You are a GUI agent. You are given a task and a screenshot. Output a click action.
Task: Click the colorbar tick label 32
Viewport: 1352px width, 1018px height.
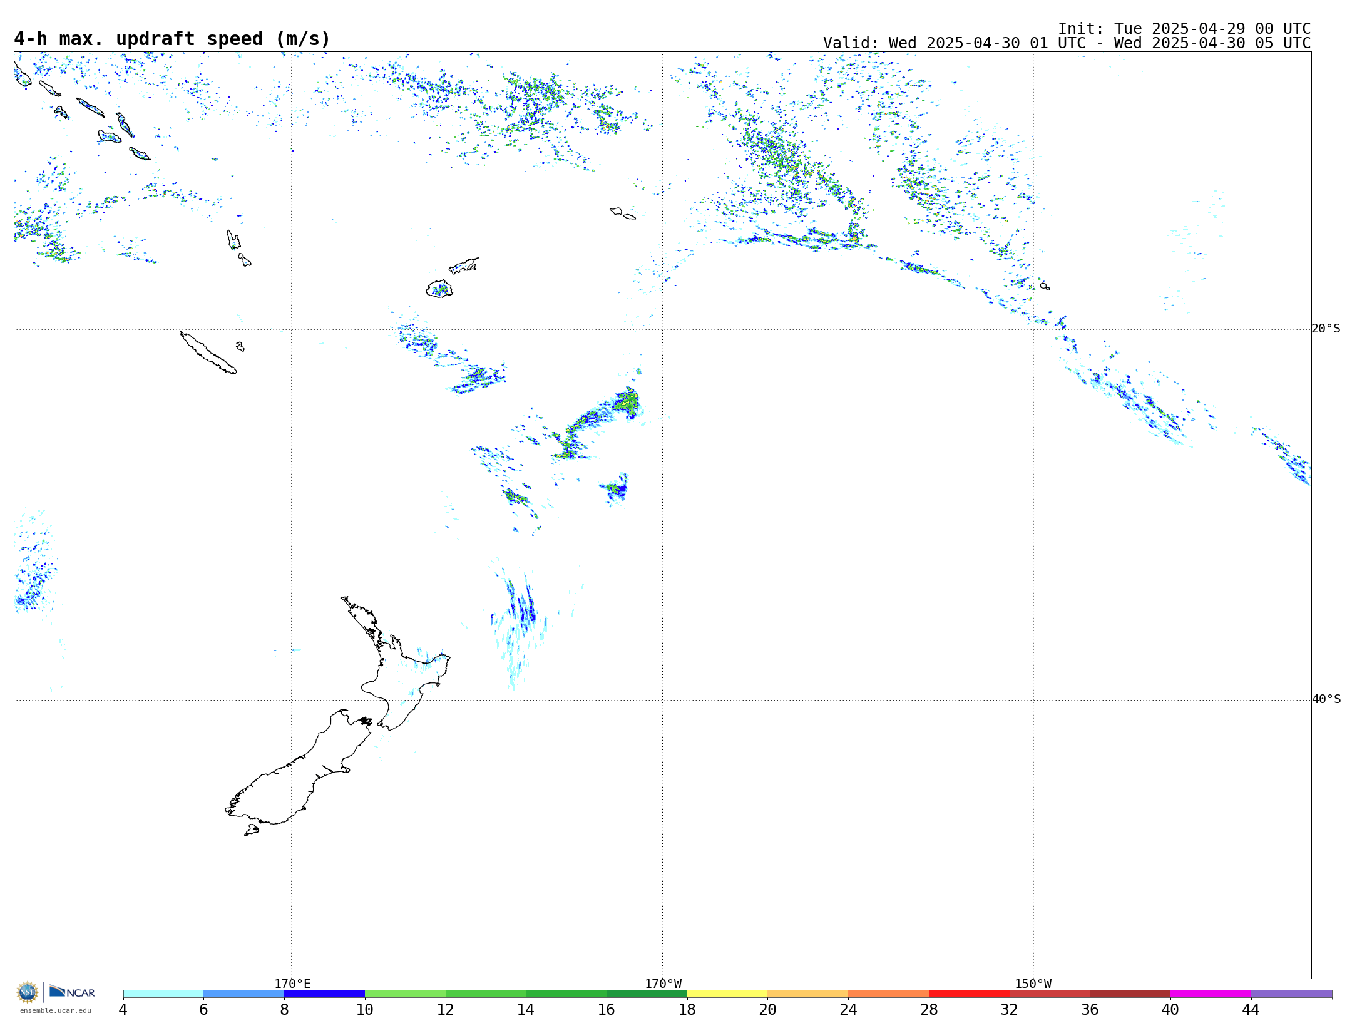1010,1009
